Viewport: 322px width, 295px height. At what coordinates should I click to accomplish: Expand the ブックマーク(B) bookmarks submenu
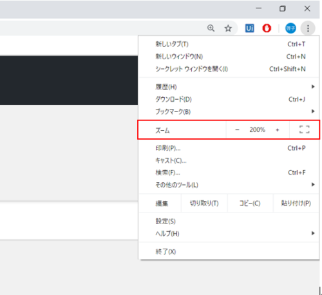(x=229, y=111)
